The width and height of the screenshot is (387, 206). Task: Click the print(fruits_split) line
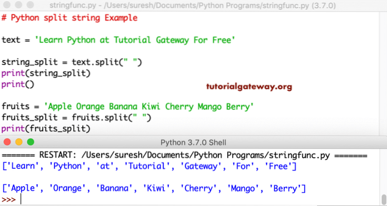point(46,128)
